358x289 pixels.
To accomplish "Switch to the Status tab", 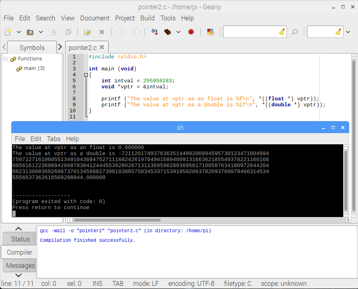I will point(20,239).
